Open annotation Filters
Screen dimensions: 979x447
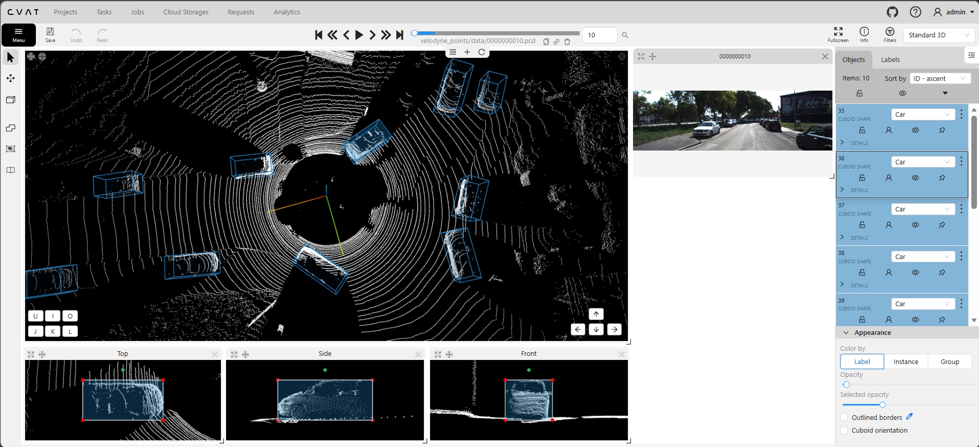pyautogui.click(x=890, y=35)
